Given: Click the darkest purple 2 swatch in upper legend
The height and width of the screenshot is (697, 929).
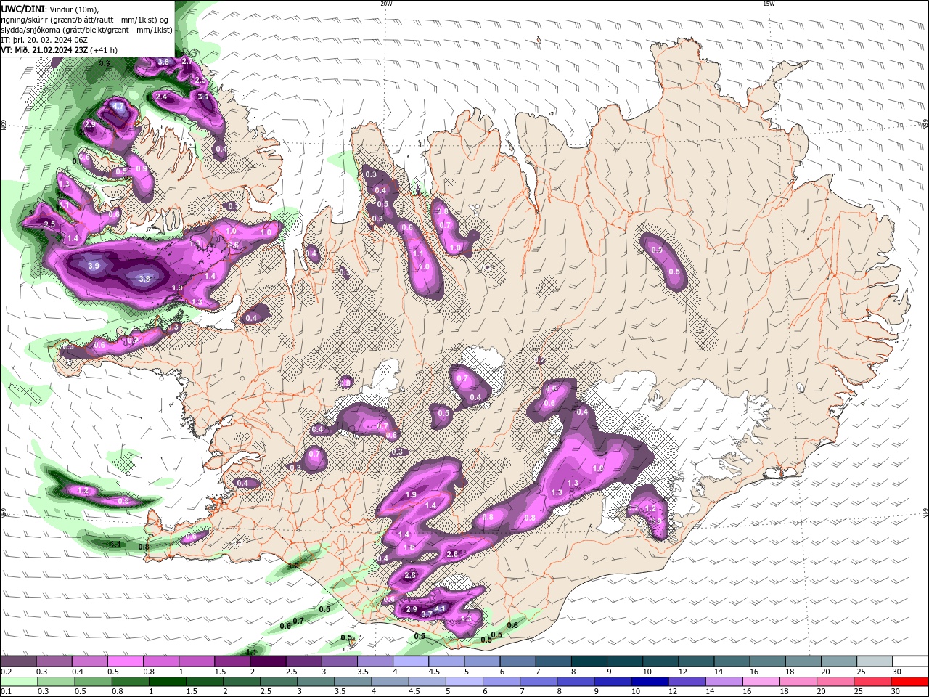Looking at the screenshot, I should [269, 661].
